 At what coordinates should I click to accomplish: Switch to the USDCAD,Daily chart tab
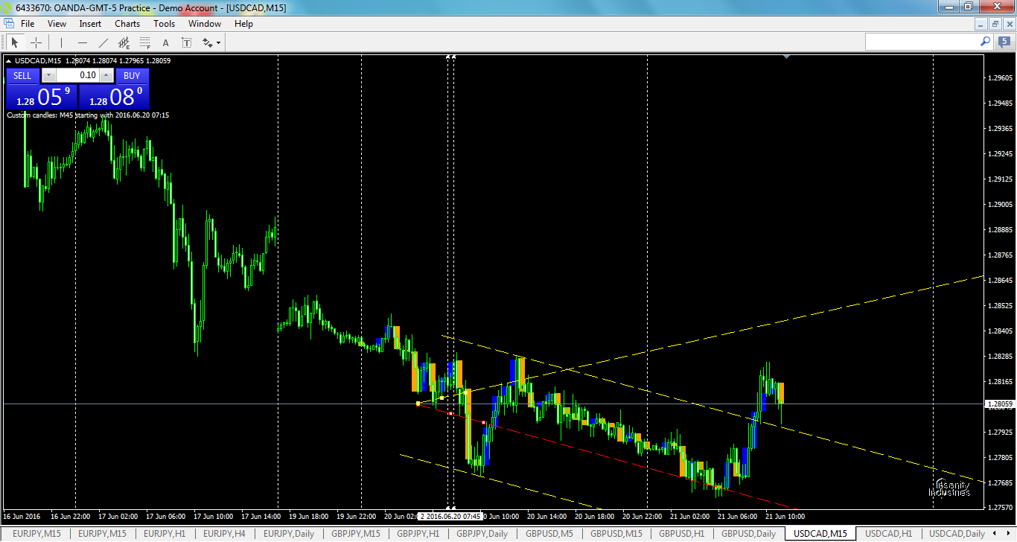coord(957,533)
